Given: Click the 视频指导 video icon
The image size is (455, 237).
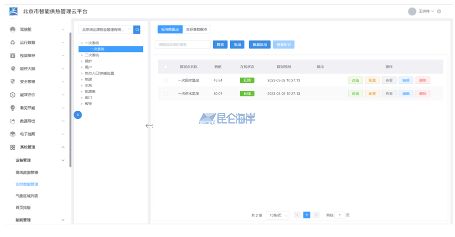Looking at the screenshot, I should tap(12, 55).
